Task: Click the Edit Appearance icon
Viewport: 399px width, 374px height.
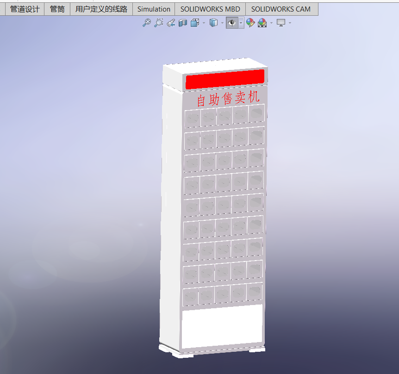Action: click(250, 23)
